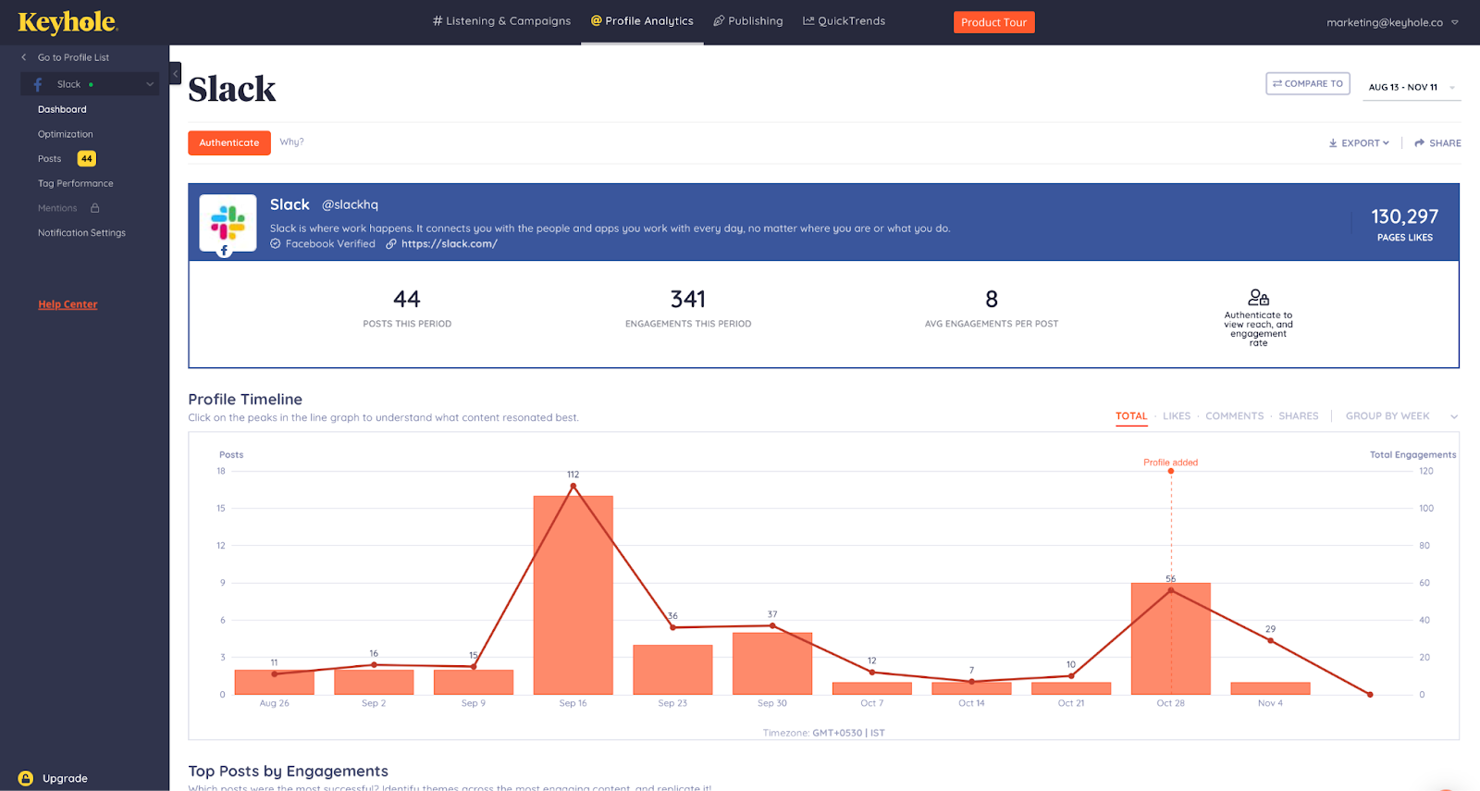Click the Oct 28 bar in timeline
Viewport: 1480px width, 791px height.
[x=1171, y=638]
